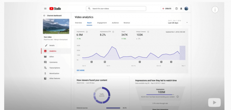Image resolution: width=231 pixels, height=110 pixels.
Task: Select the Reach tab
Action: [x=89, y=23]
